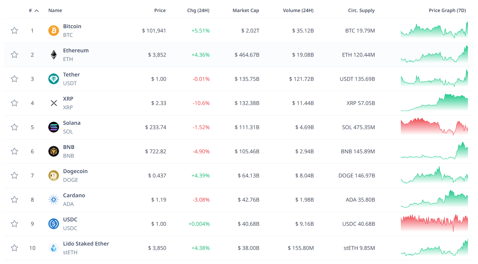The height and width of the screenshot is (264, 478).
Task: Click Dogecoin's price "$ 0.437"
Action: (157, 175)
